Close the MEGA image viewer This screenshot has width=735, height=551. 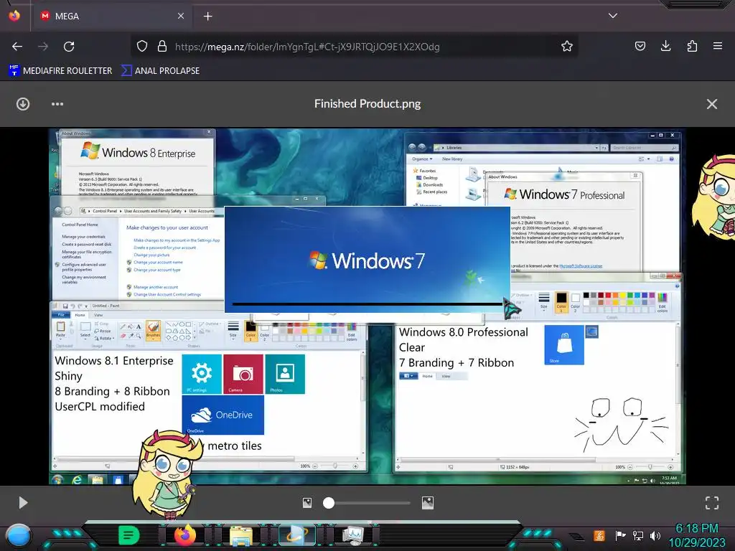(711, 104)
